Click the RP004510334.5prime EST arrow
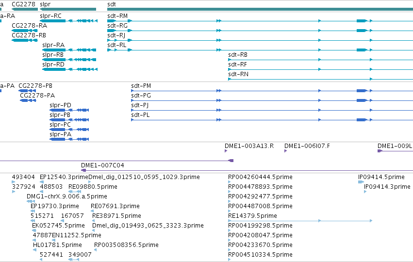Viewport: 413px width, 262px height. [x=229, y=260]
